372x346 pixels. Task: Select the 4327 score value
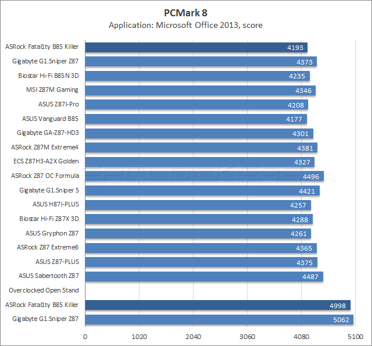(302, 162)
